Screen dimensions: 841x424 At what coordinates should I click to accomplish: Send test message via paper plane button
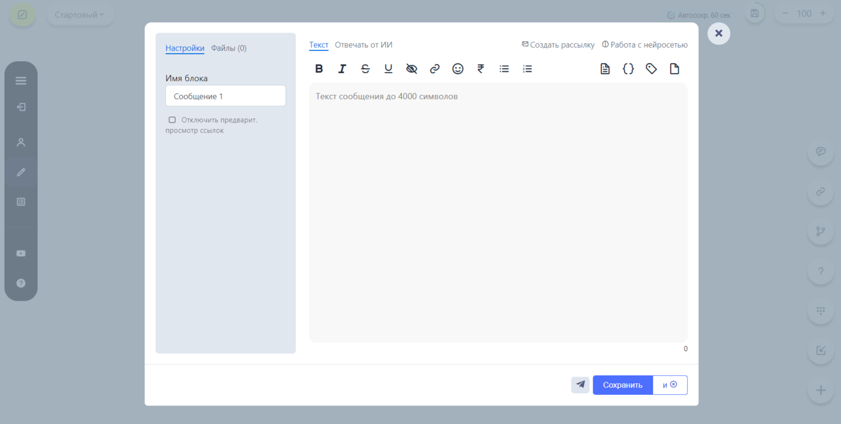coord(580,385)
